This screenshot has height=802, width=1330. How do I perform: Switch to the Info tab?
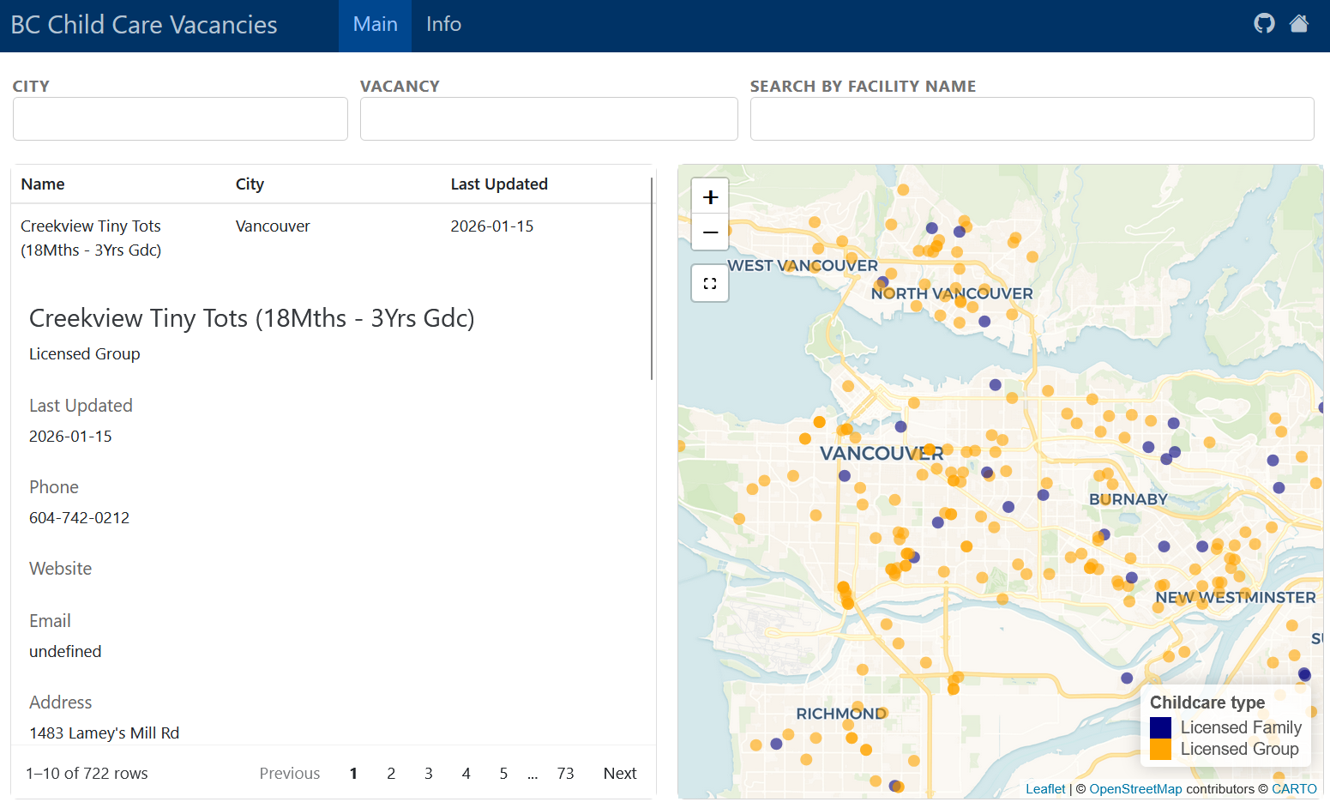(x=443, y=25)
